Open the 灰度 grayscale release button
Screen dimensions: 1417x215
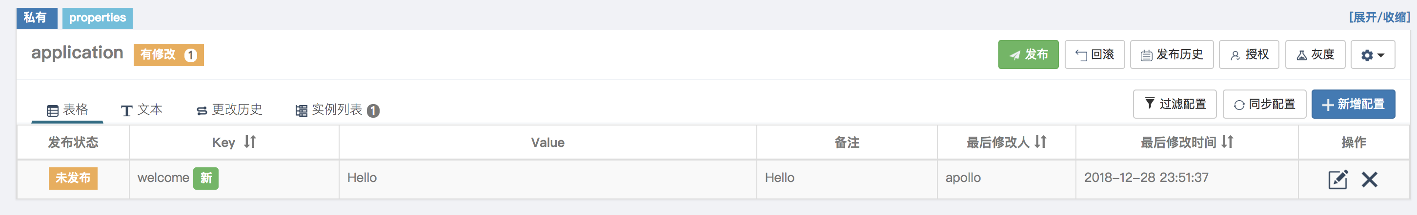click(1315, 55)
